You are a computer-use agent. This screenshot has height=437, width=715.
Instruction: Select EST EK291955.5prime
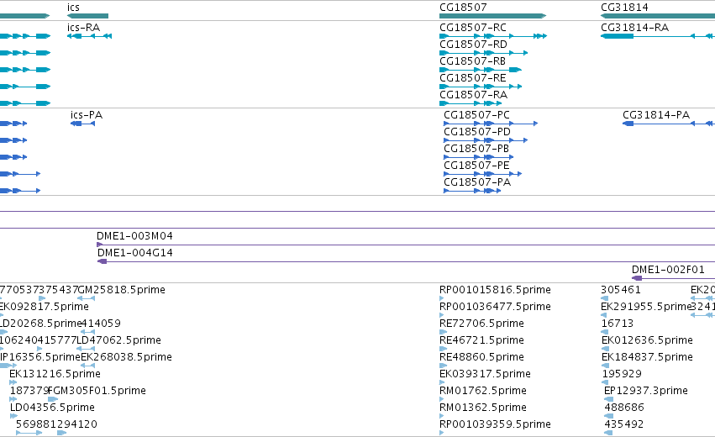click(646, 307)
